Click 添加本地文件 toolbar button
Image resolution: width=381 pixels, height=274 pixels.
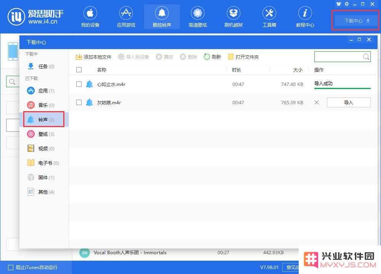tap(93, 57)
